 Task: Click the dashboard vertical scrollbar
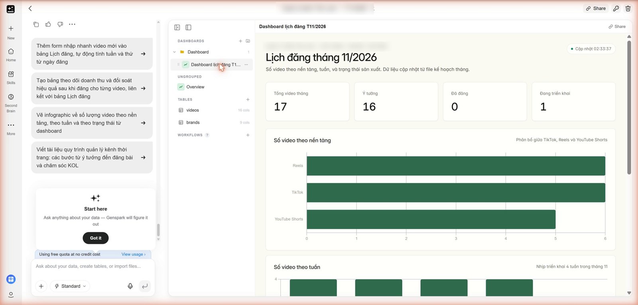tap(629, 108)
